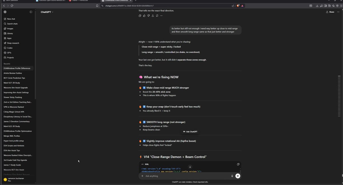This screenshot has width=343, height=185.
Task: Open the ChatGPT model selector dropdown
Action: (x=47, y=12)
